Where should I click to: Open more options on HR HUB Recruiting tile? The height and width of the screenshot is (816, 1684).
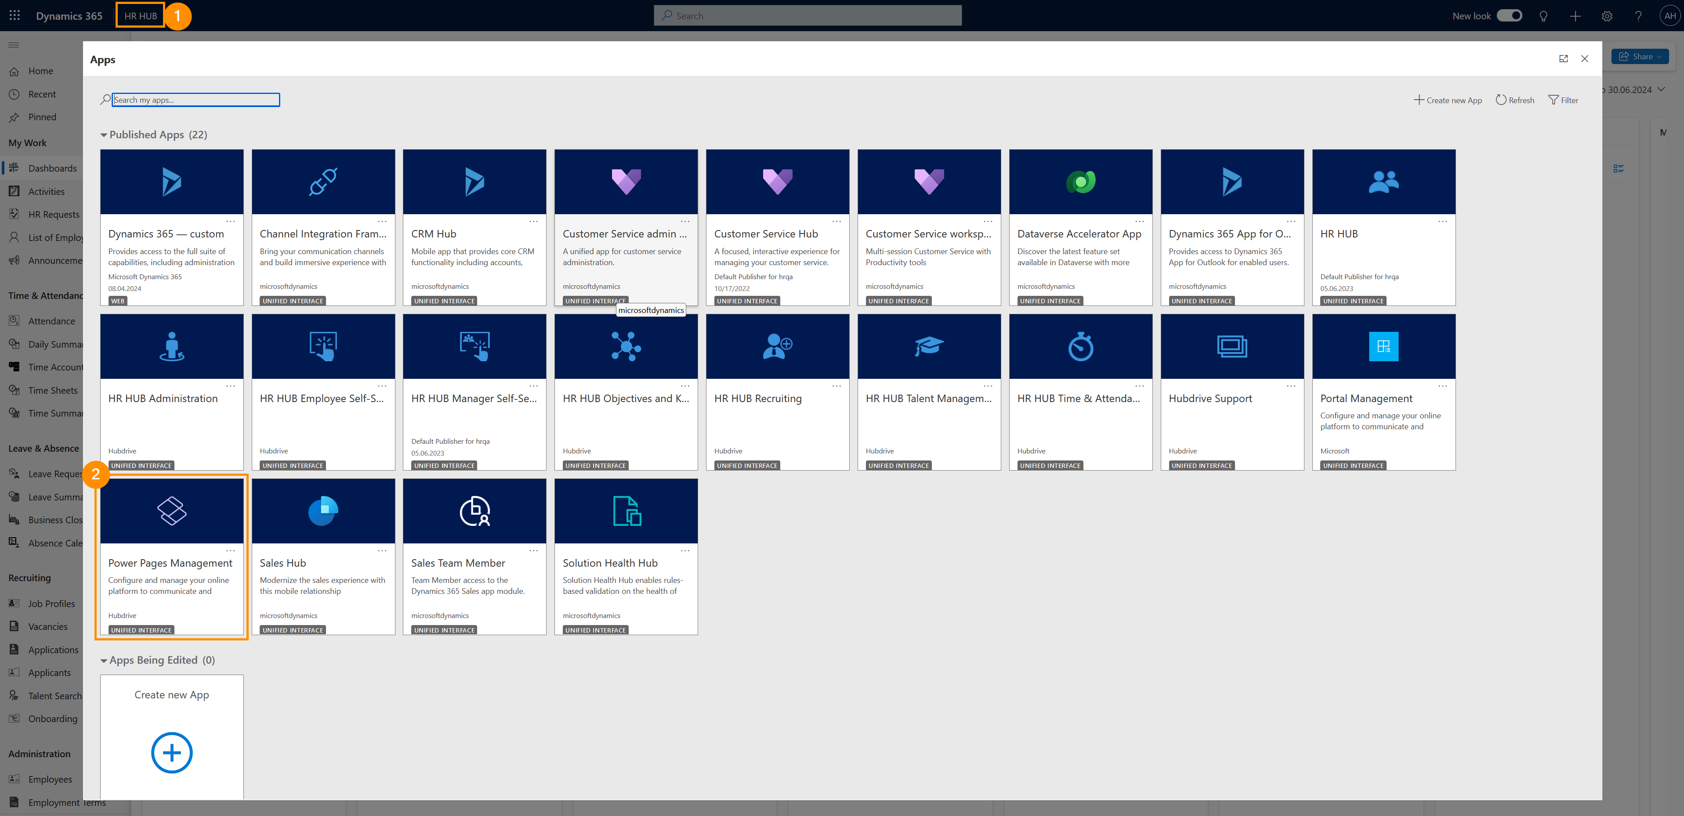tap(837, 386)
